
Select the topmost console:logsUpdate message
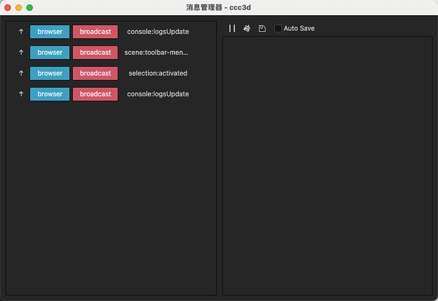(158, 32)
